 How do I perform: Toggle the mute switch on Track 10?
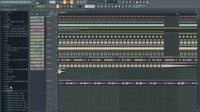(56, 73)
